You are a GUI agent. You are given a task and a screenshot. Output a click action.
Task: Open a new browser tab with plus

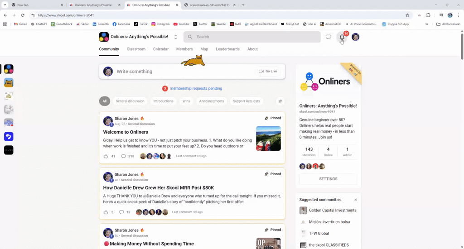(243, 5)
